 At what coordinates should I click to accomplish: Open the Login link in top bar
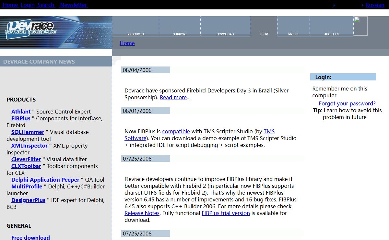(28, 5)
